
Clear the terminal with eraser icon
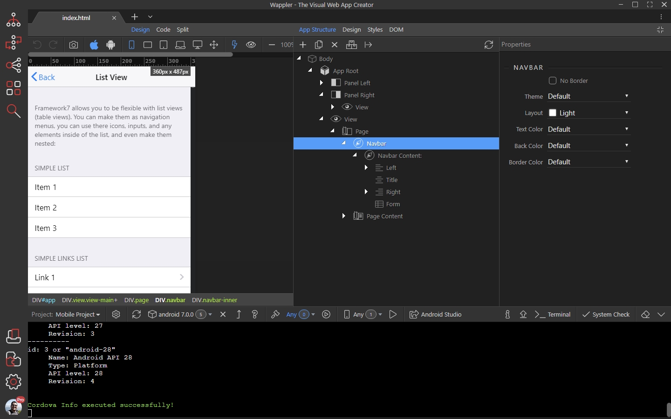[x=645, y=314]
